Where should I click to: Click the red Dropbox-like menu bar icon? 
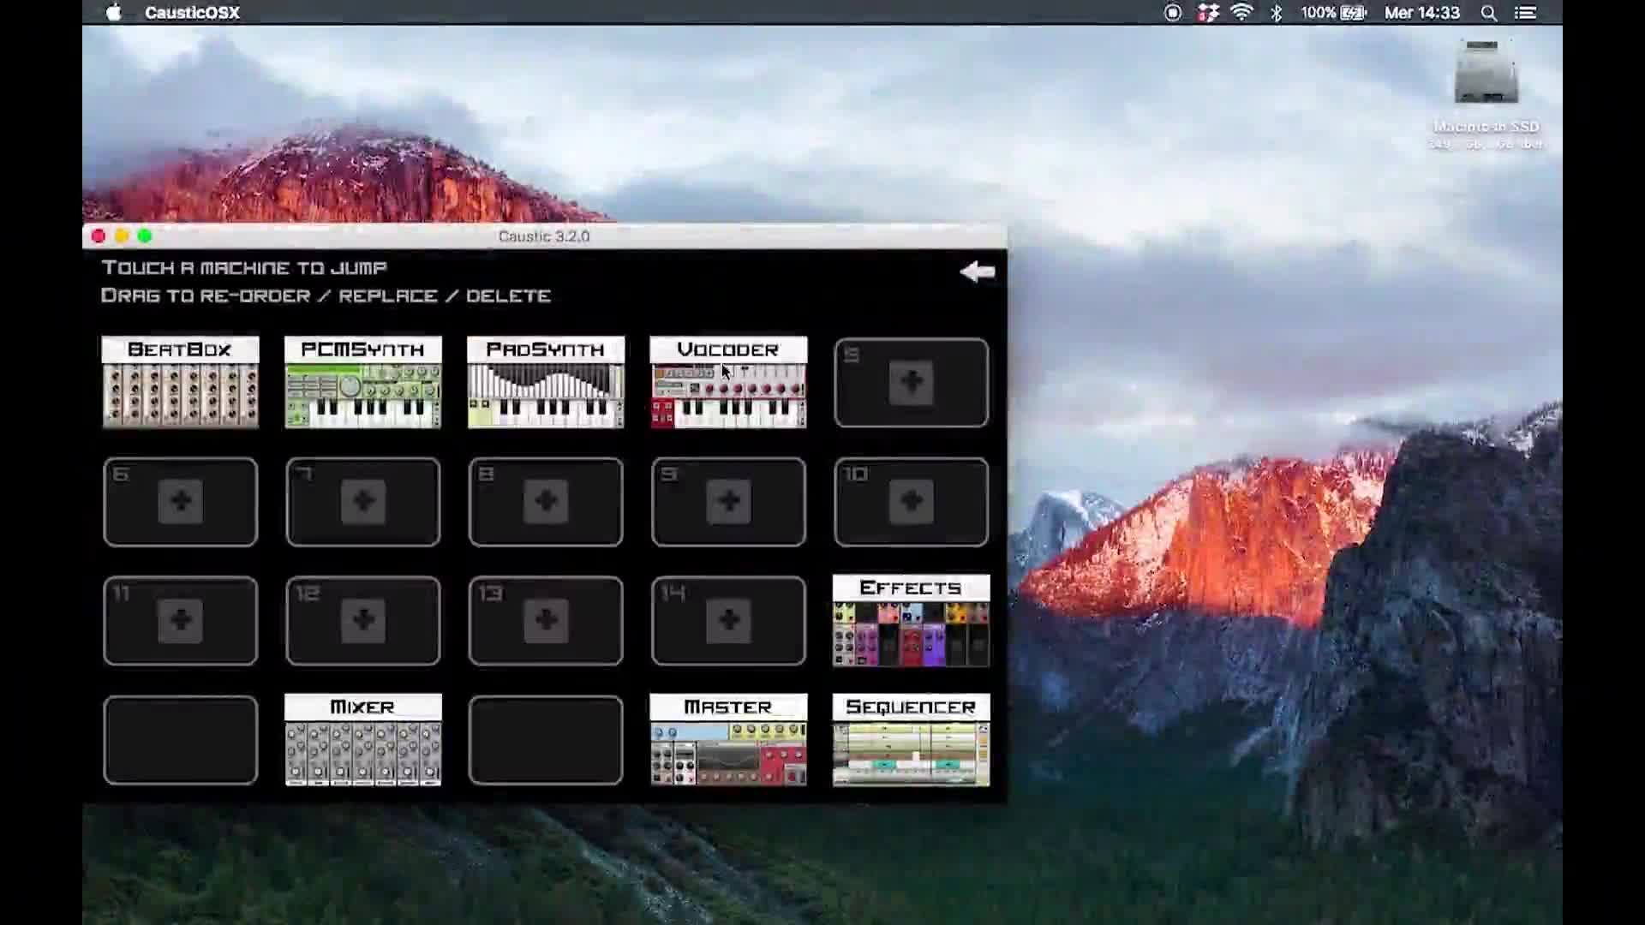tap(1208, 13)
